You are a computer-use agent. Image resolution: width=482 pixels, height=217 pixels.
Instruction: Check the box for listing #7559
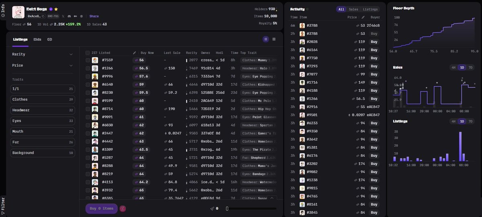[88, 60]
